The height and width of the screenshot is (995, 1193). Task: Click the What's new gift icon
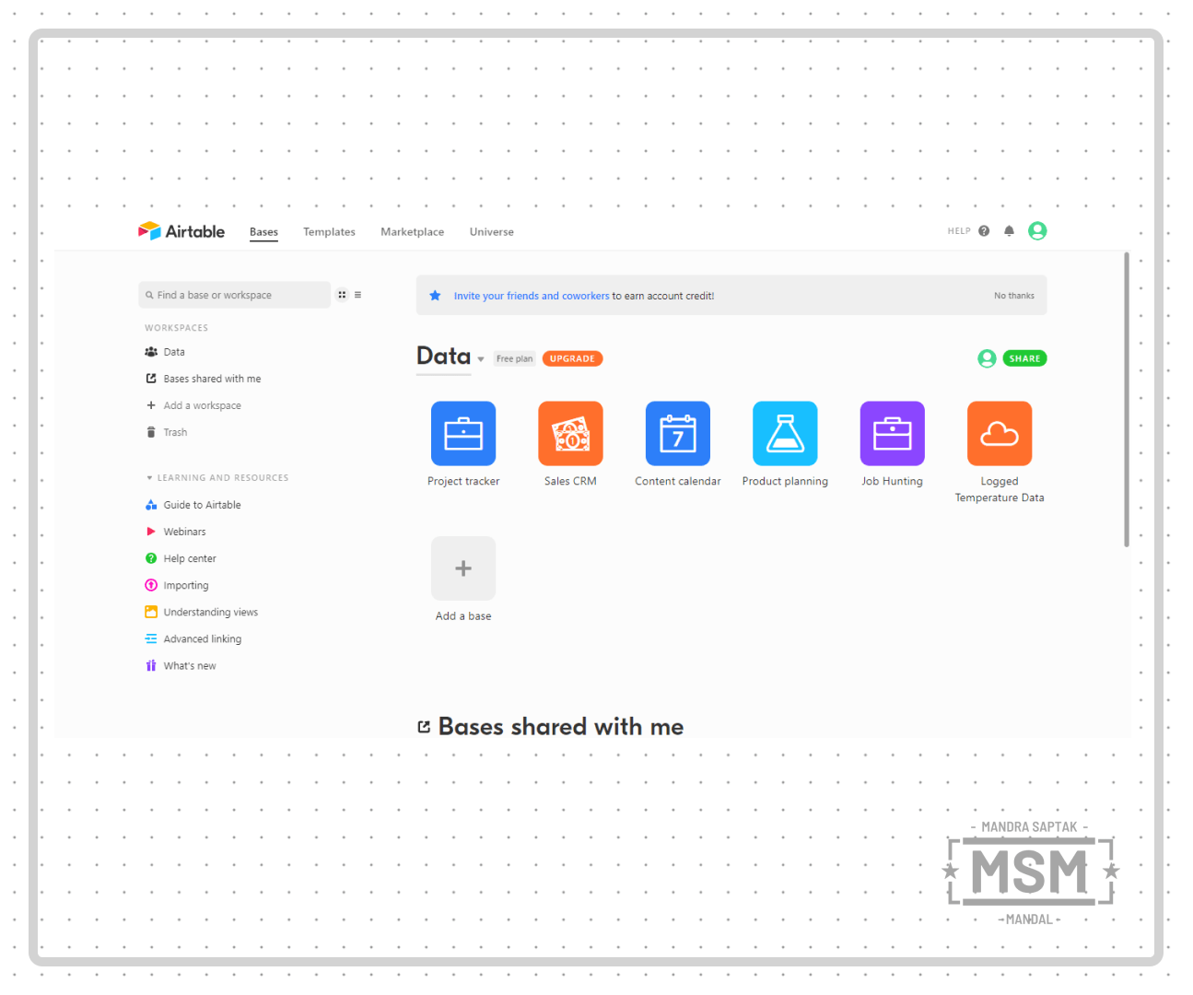point(151,665)
